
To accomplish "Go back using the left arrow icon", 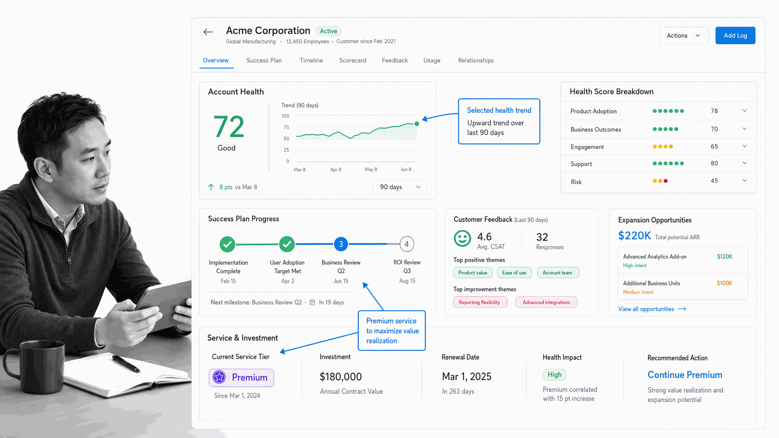I will pyautogui.click(x=208, y=32).
